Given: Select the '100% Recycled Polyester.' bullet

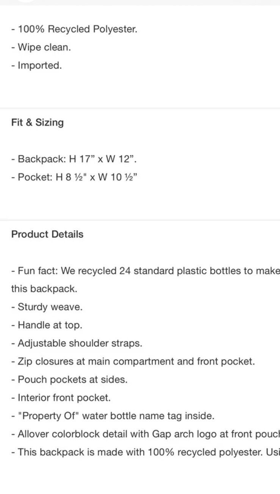Looking at the screenshot, I should (x=74, y=29).
